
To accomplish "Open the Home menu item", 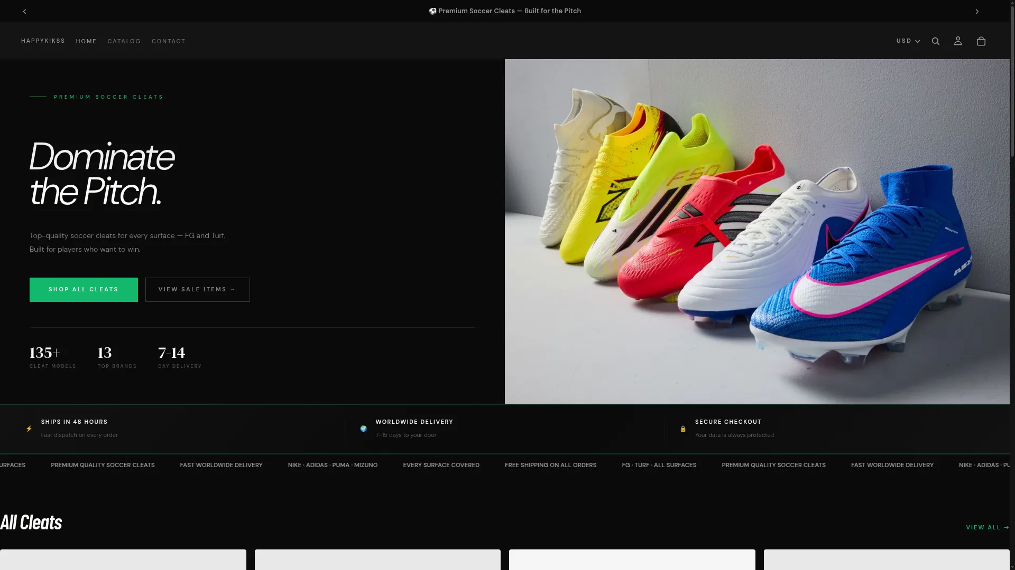I will click(86, 41).
